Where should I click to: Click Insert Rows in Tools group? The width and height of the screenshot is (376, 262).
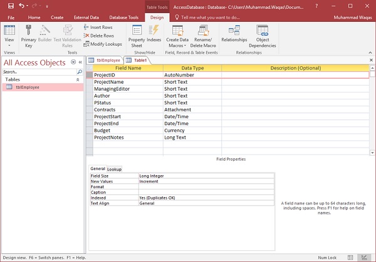point(98,28)
